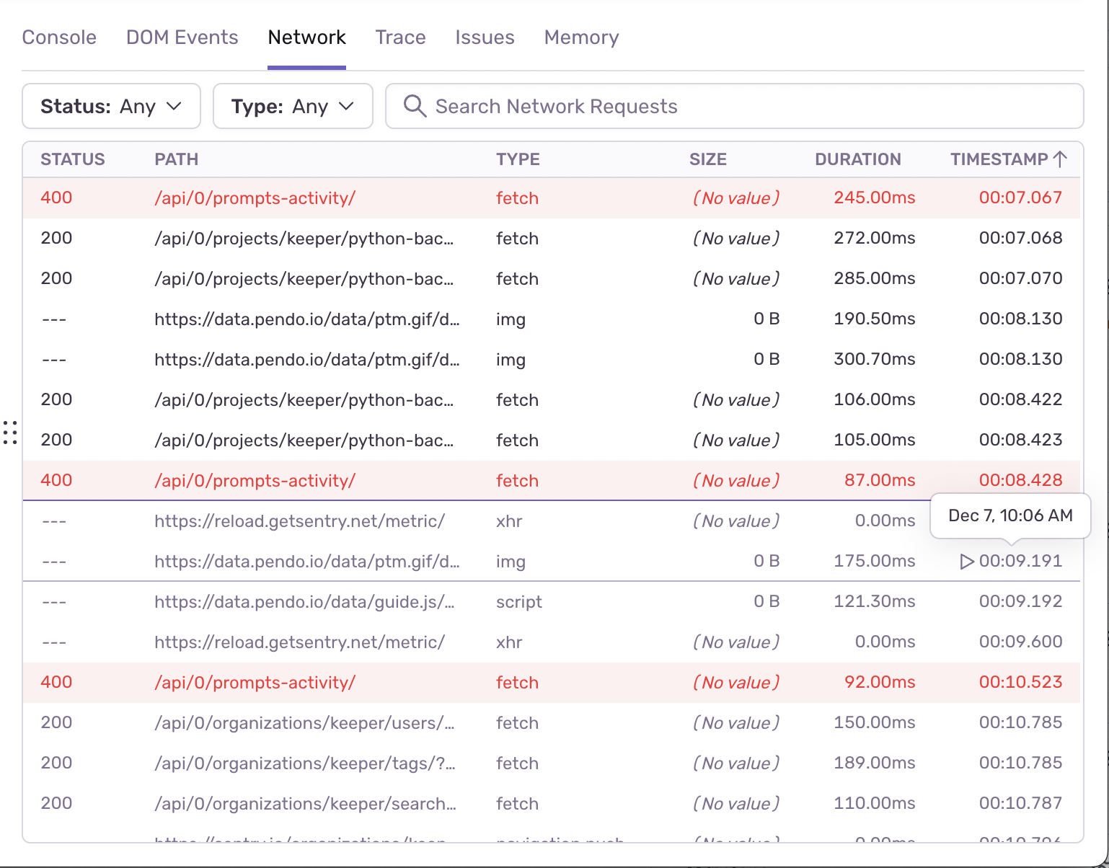The width and height of the screenshot is (1109, 868).
Task: Sort by the SIZE column header
Action: click(x=707, y=159)
